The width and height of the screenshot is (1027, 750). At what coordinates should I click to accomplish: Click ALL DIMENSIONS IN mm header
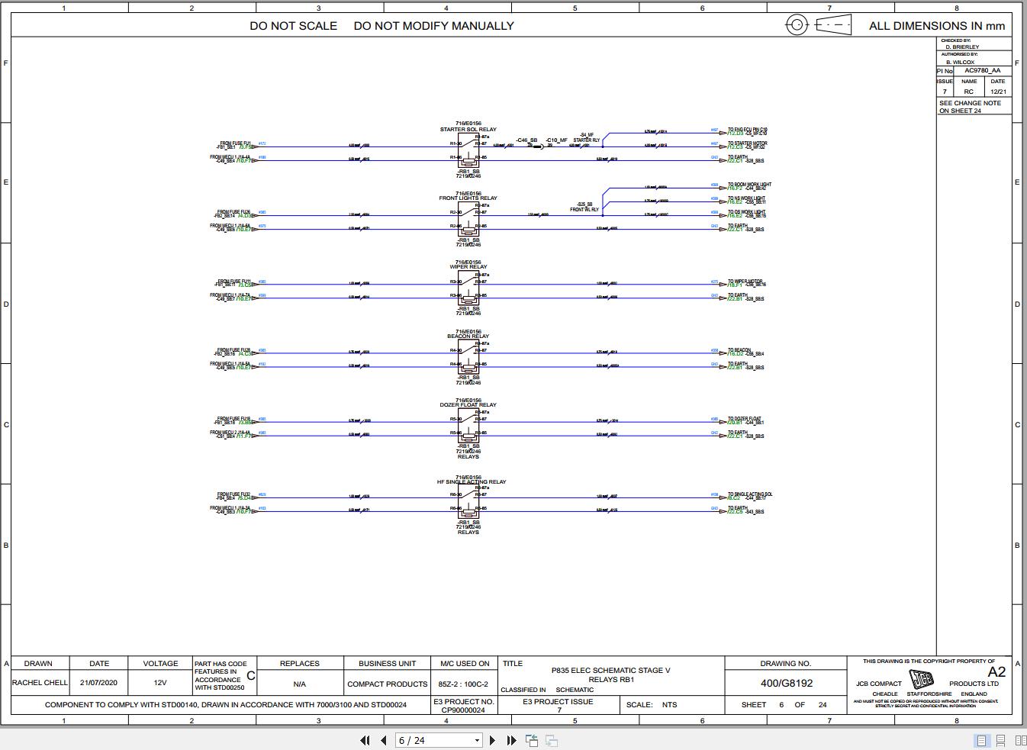[x=937, y=26]
